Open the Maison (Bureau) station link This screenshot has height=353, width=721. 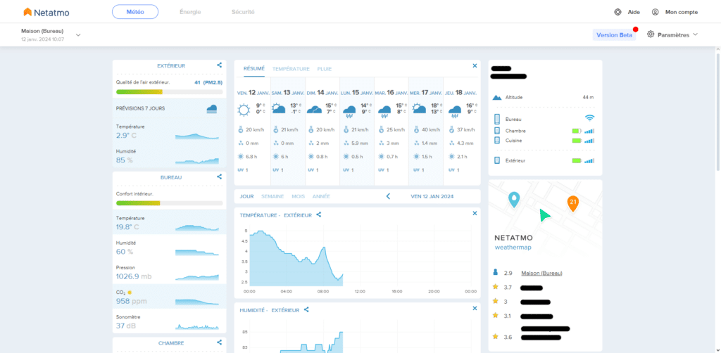541,273
